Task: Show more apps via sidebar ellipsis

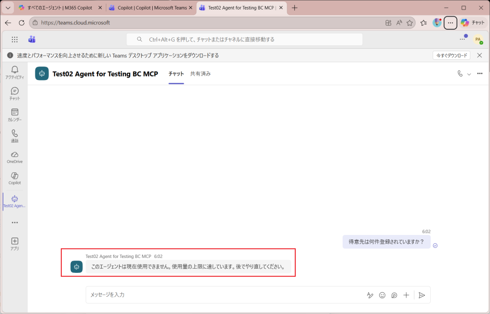Action: [14, 223]
